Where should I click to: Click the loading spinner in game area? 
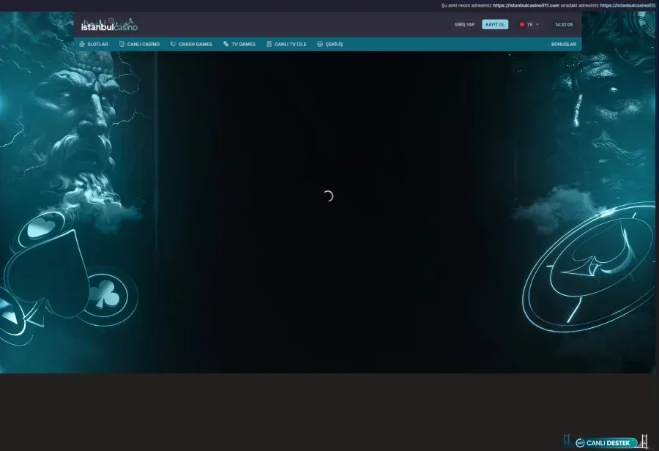pyautogui.click(x=328, y=196)
